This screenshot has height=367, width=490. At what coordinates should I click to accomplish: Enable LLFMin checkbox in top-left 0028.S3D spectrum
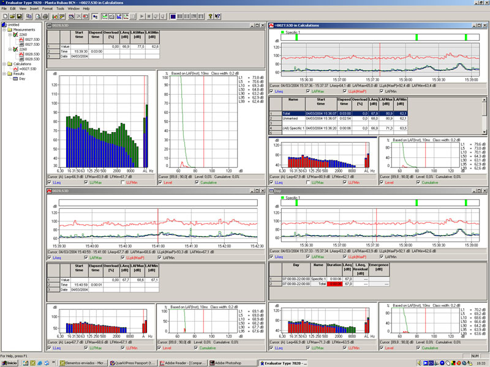[123, 182]
